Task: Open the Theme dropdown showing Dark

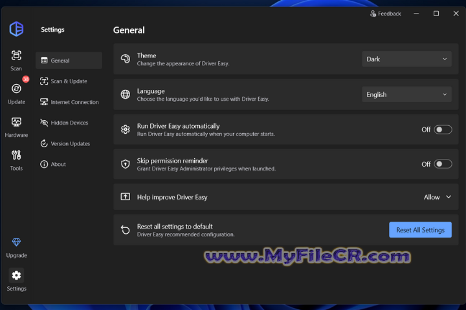Action: pos(407,59)
